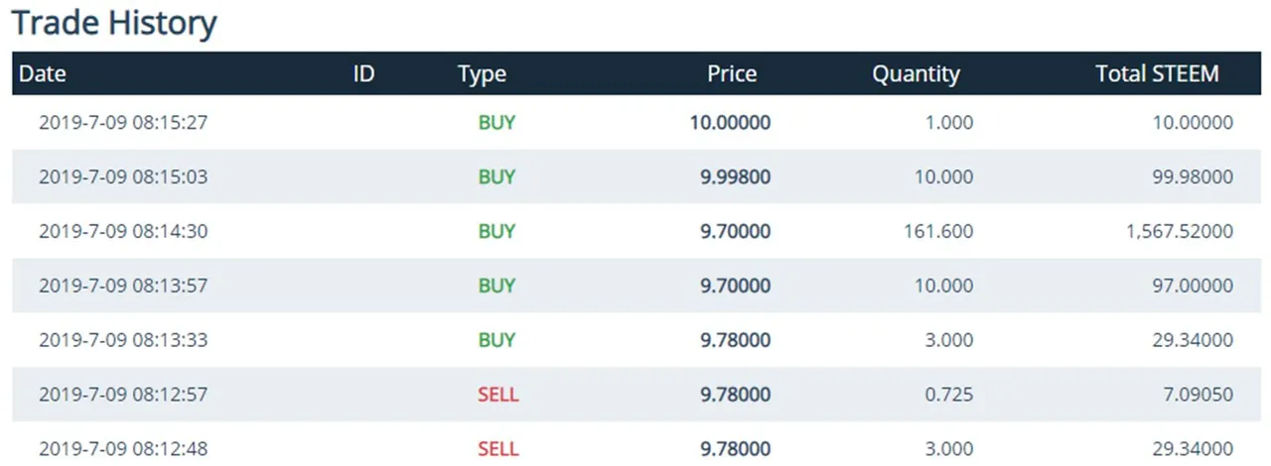This screenshot has width=1271, height=466.
Task: Select the trade dated 08:15:27
Action: (123, 123)
